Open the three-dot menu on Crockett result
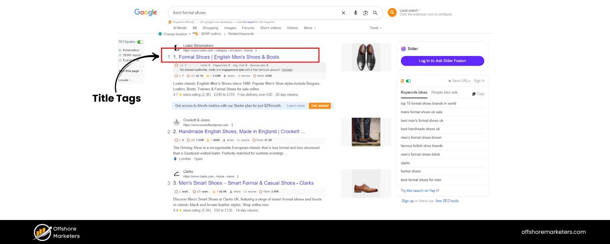The height and width of the screenshot is (244, 610). coord(232,125)
